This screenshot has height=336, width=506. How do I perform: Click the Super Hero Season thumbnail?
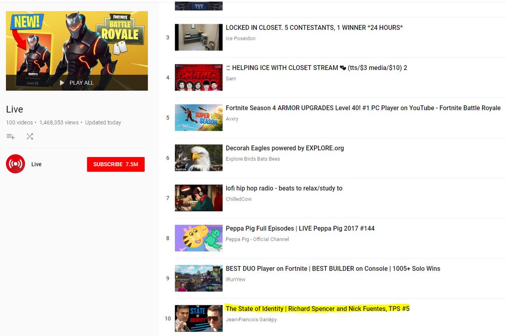[x=199, y=118]
